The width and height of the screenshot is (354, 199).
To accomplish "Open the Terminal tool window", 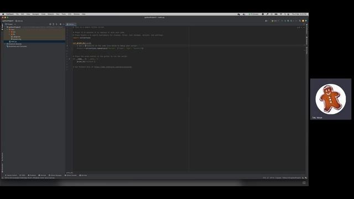I will tap(42, 175).
